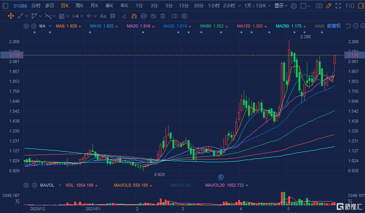365x213 pixels.
Task: Switch to 分时 intraday tab
Action: [36, 6]
